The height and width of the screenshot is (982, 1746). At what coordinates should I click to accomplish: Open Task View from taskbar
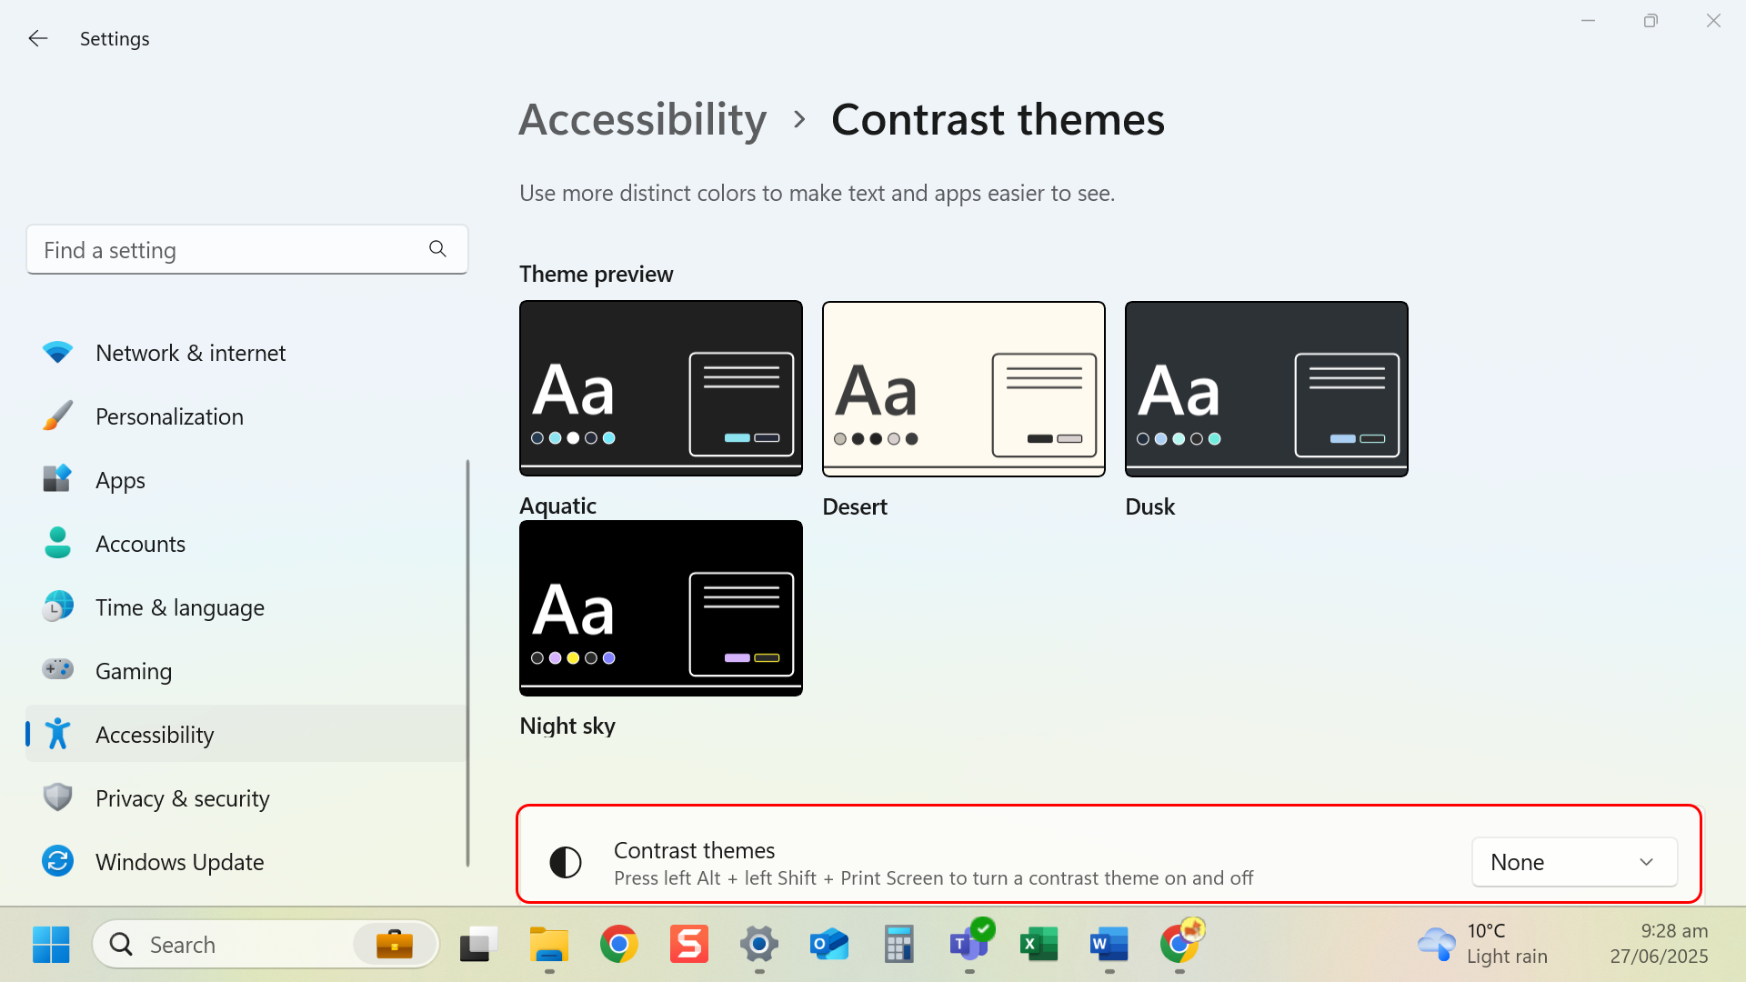[x=478, y=945]
